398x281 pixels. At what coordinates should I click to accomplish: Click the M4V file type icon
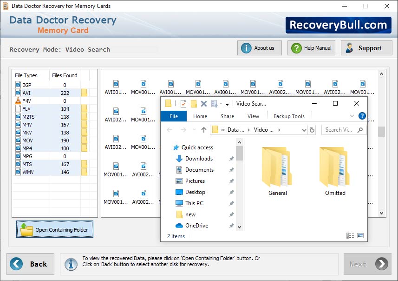[x=18, y=124]
